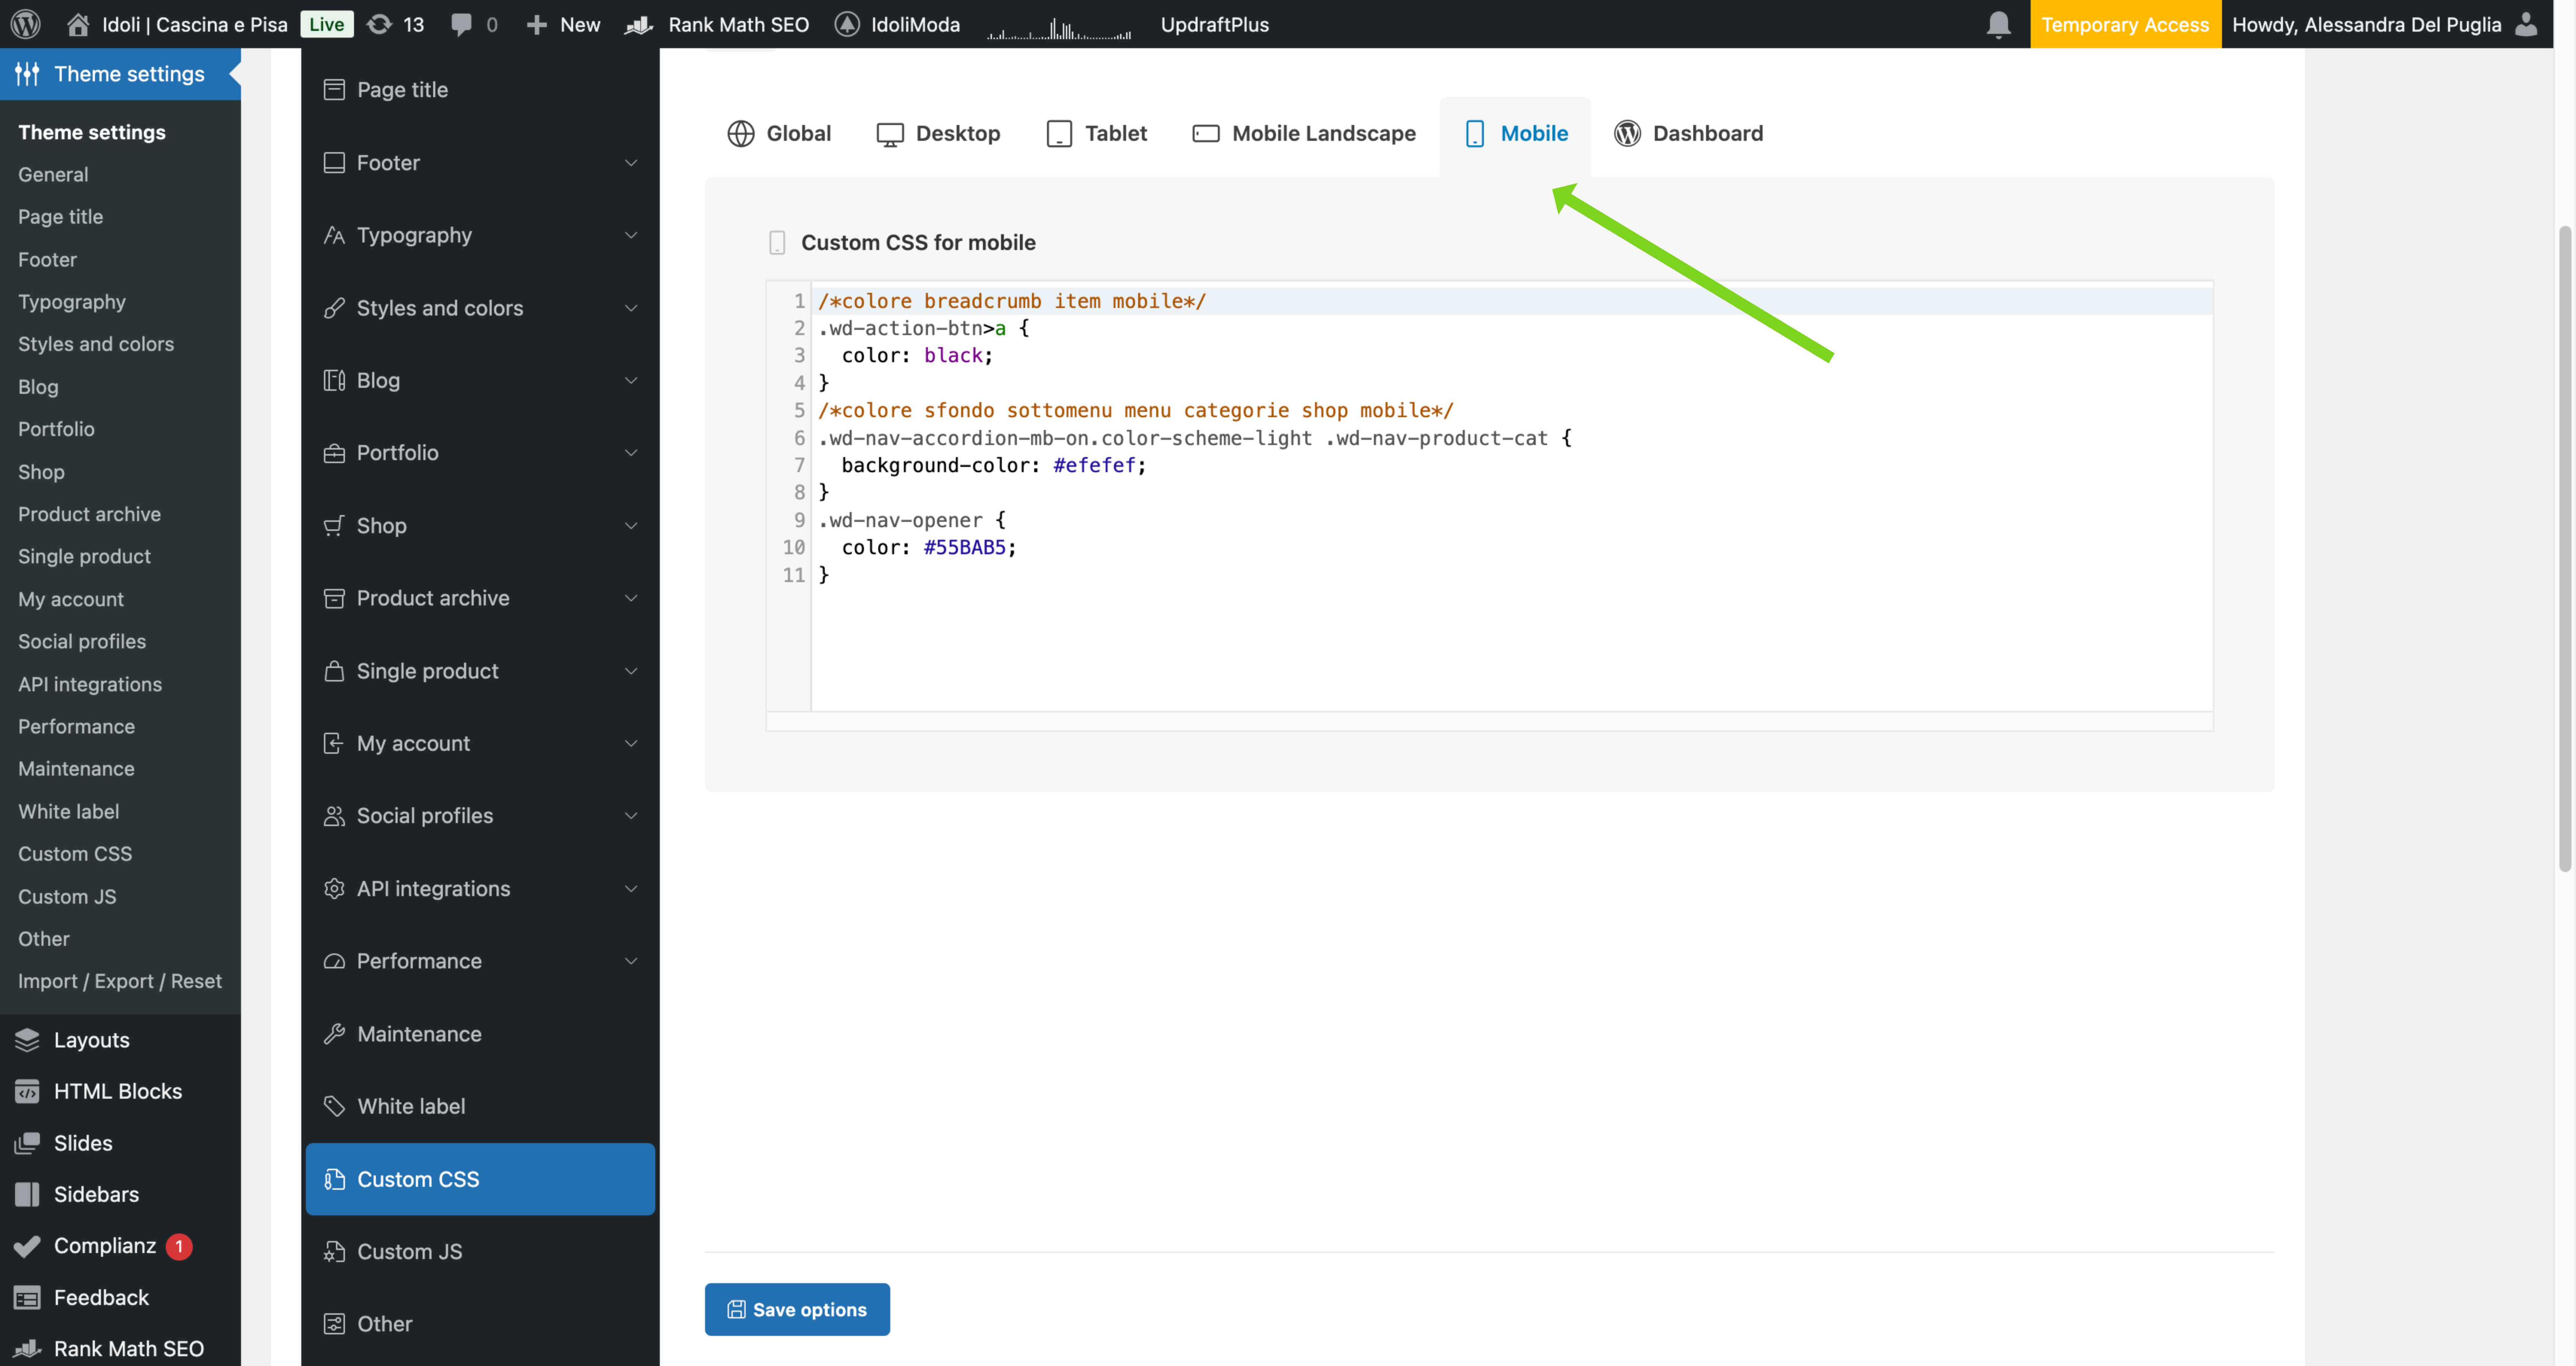Open Maintenance in left submenu

(76, 769)
